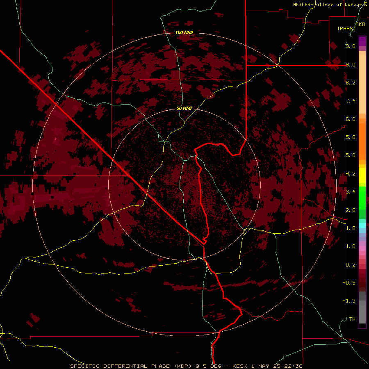Click the 50 NMI range ring label
369x369 pixels.
pos(184,109)
